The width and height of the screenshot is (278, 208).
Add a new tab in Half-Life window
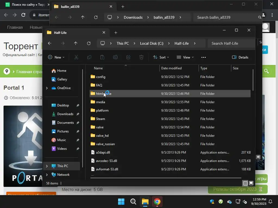pyautogui.click(x=116, y=33)
